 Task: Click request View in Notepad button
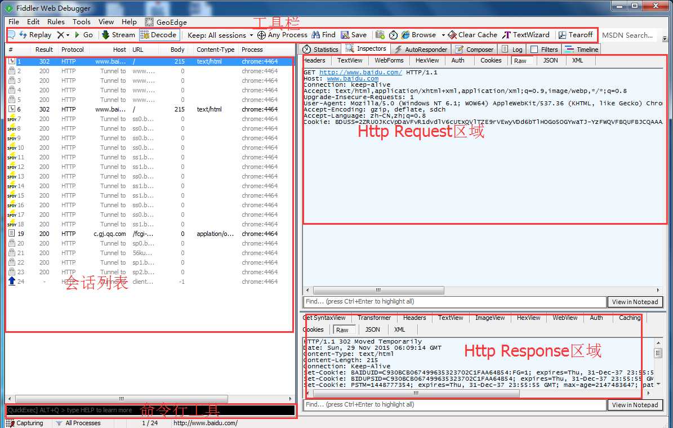[x=635, y=302]
